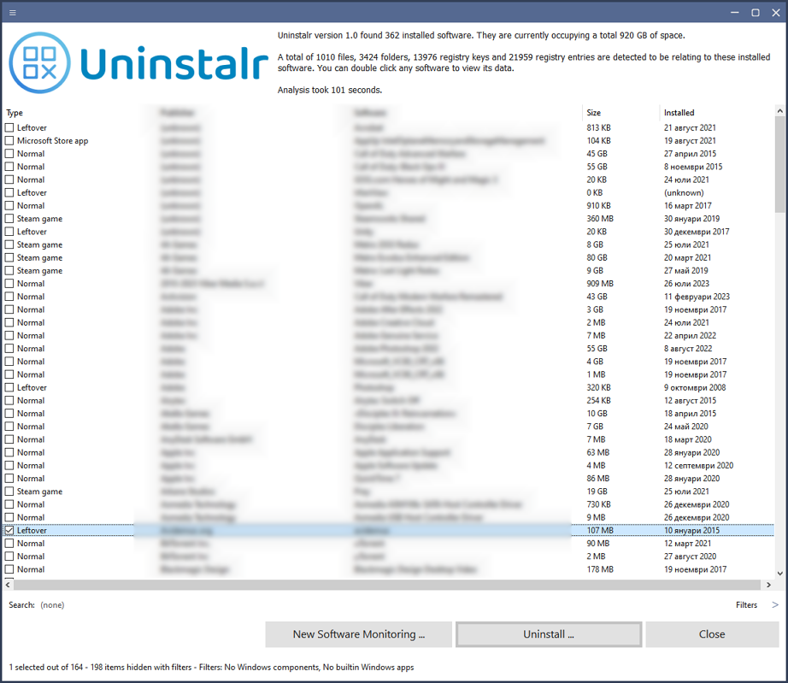788x683 pixels.
Task: Check the Steam game row sized 360 MB
Action: [9, 219]
